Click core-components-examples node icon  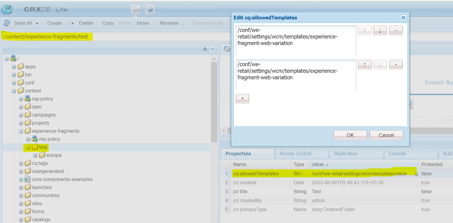27,179
